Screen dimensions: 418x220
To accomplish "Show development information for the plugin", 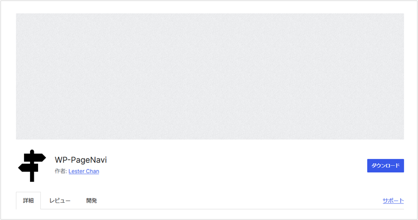I will pos(92,201).
